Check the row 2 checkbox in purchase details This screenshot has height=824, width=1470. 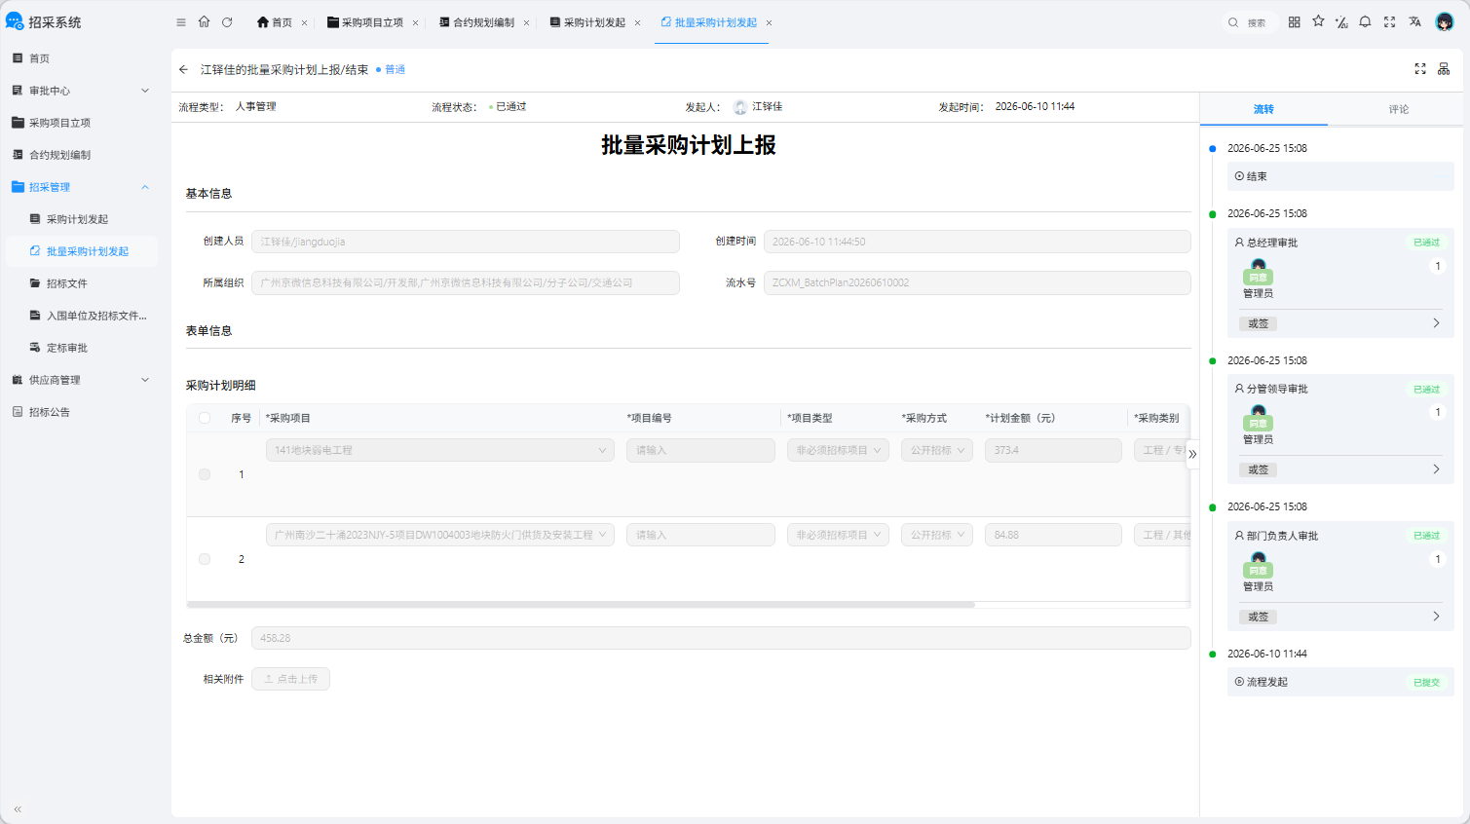coord(205,559)
